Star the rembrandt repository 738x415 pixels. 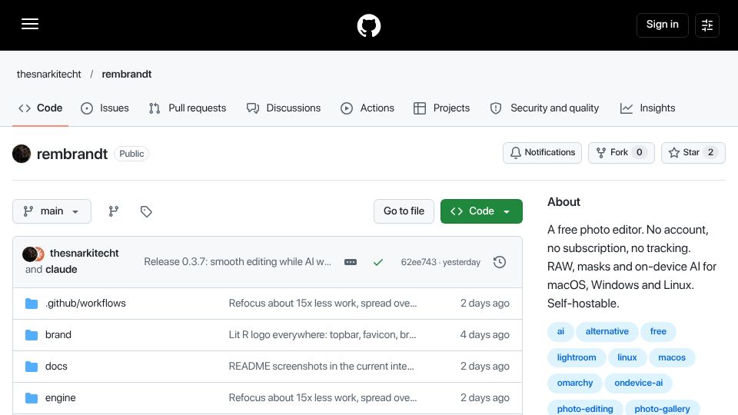[x=693, y=152]
